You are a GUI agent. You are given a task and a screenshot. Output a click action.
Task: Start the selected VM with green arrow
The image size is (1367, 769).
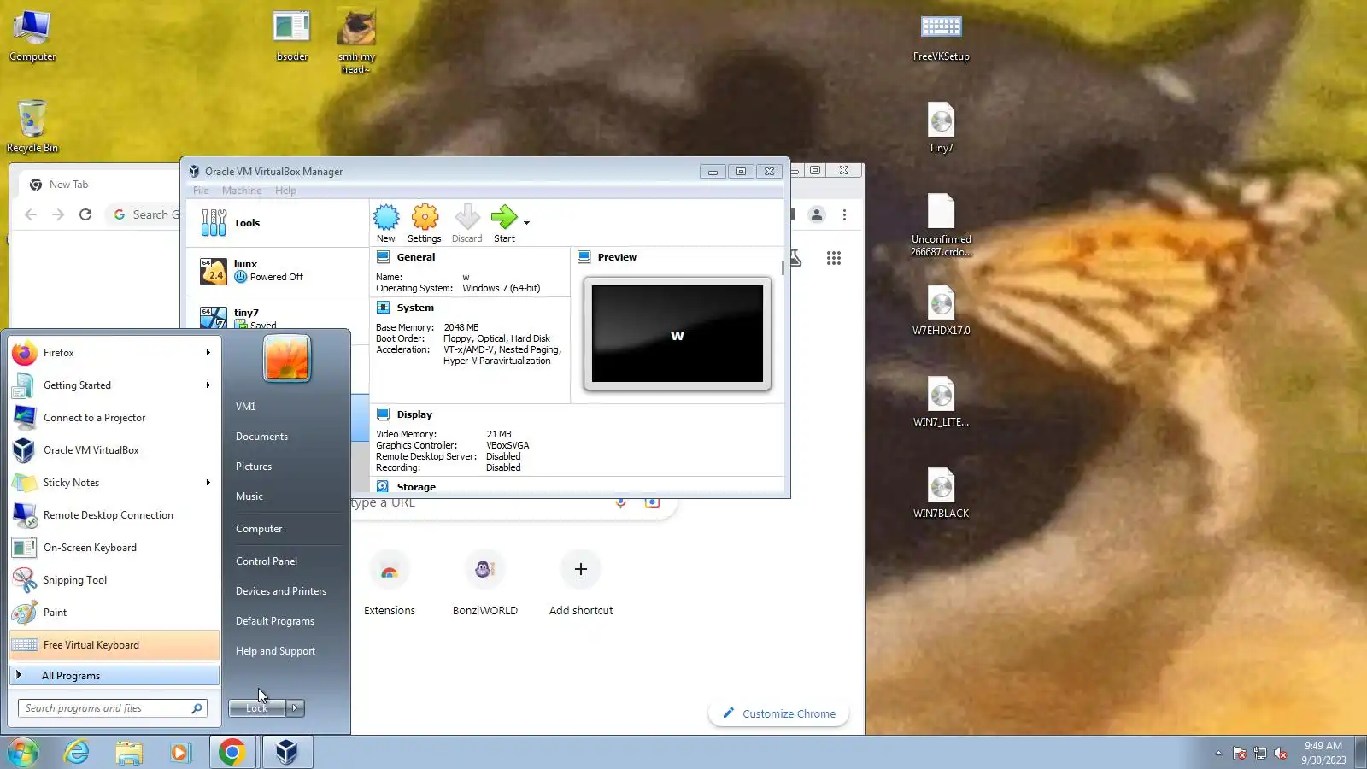tap(504, 224)
